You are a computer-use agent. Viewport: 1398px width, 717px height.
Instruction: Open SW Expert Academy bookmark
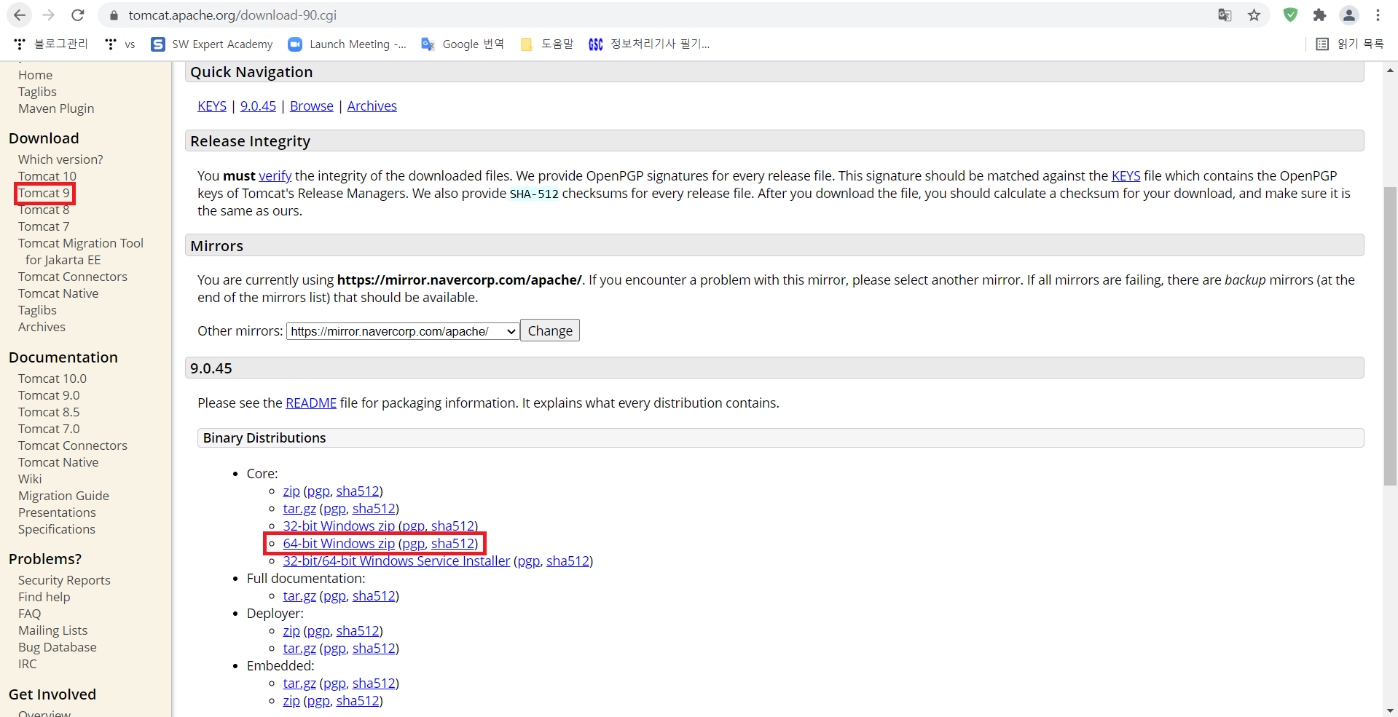click(x=211, y=44)
